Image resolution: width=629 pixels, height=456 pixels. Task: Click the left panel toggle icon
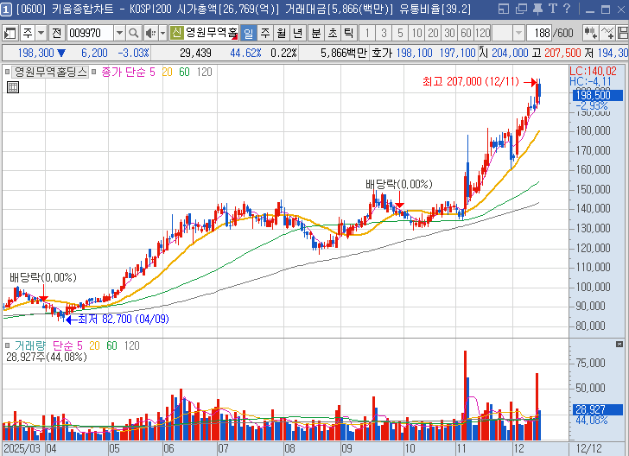point(10,33)
